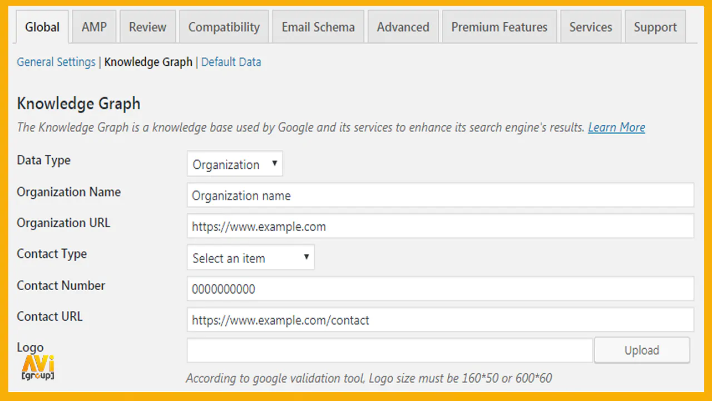Click the Knowledge Graph heading text
This screenshot has height=401, width=712.
tap(78, 104)
